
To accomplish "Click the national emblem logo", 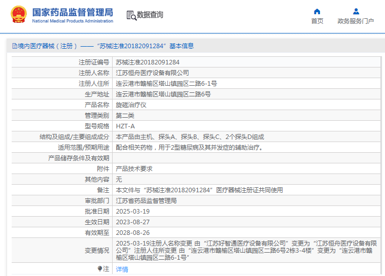I will [19, 15].
